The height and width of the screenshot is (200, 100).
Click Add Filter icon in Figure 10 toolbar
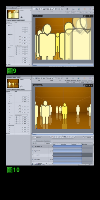click(x=78, y=78)
